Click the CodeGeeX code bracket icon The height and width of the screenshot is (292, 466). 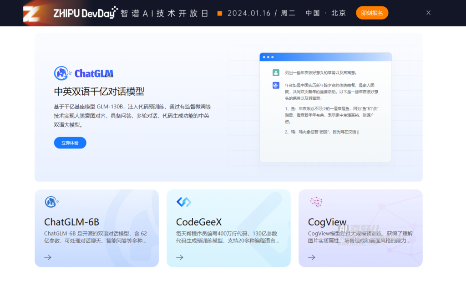184,202
